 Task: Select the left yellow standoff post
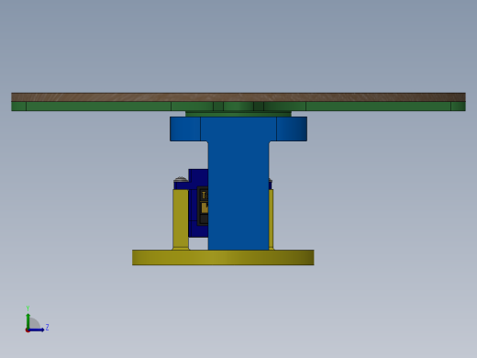pos(181,219)
